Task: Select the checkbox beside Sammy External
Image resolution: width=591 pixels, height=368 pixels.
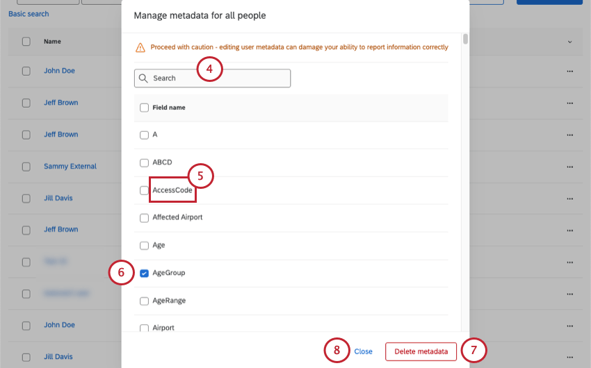Action: coord(26,167)
